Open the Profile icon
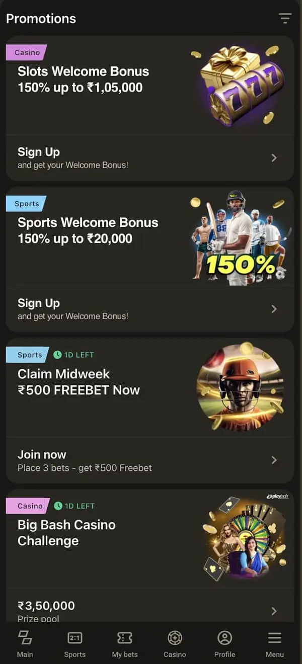This screenshot has width=302, height=664. [x=224, y=637]
